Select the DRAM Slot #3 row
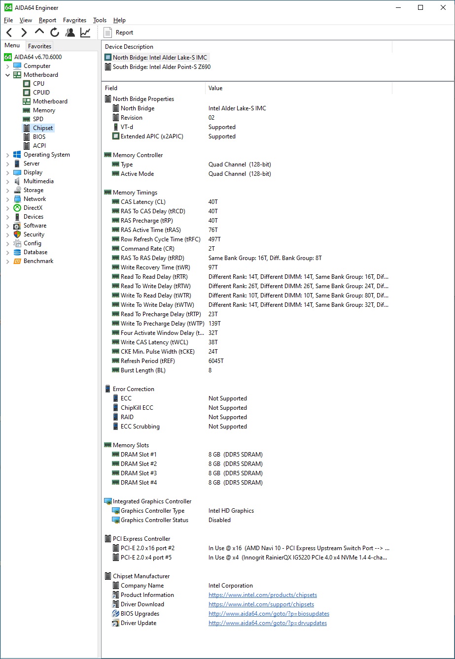The height and width of the screenshot is (659, 455). click(246, 473)
